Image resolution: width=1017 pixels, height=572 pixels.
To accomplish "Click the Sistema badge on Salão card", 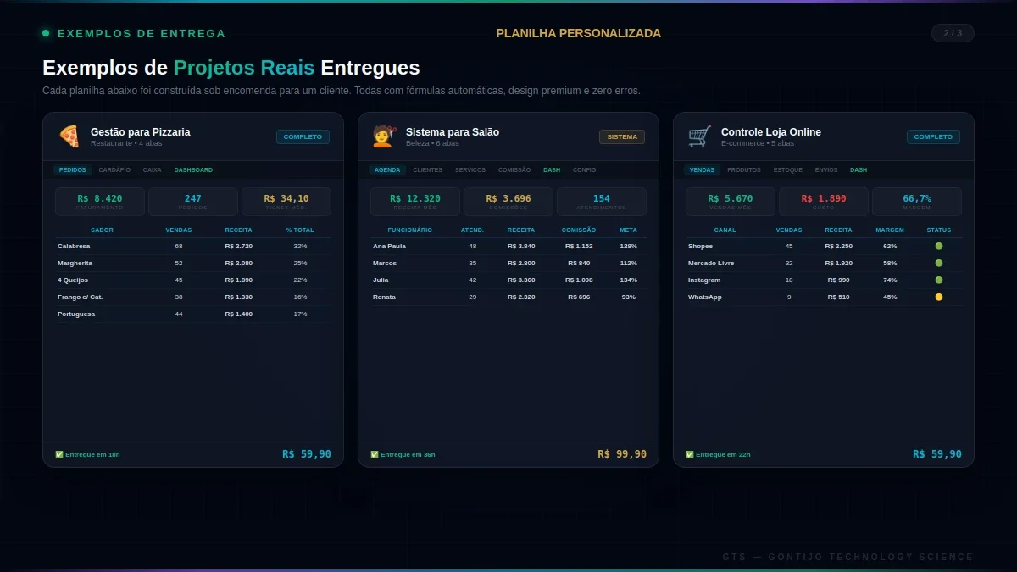I will click(622, 136).
